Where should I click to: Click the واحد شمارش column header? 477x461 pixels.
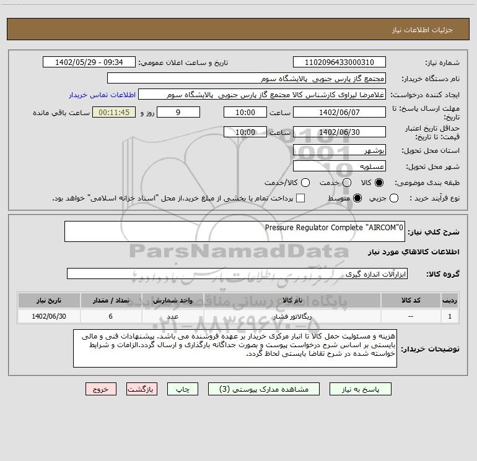click(172, 300)
